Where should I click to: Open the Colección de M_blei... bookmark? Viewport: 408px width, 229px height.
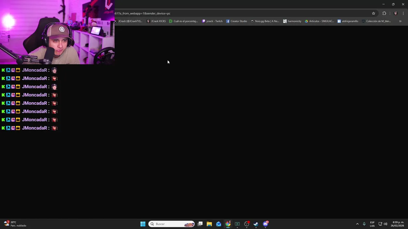376,21
